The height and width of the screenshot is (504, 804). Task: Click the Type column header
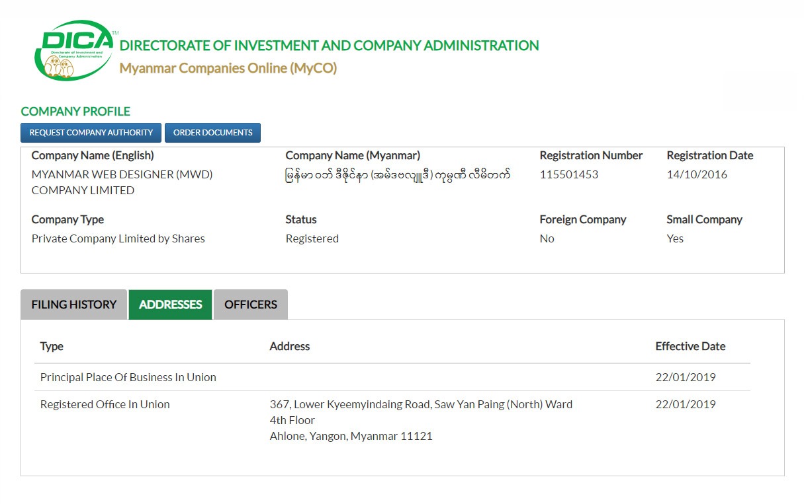(52, 346)
